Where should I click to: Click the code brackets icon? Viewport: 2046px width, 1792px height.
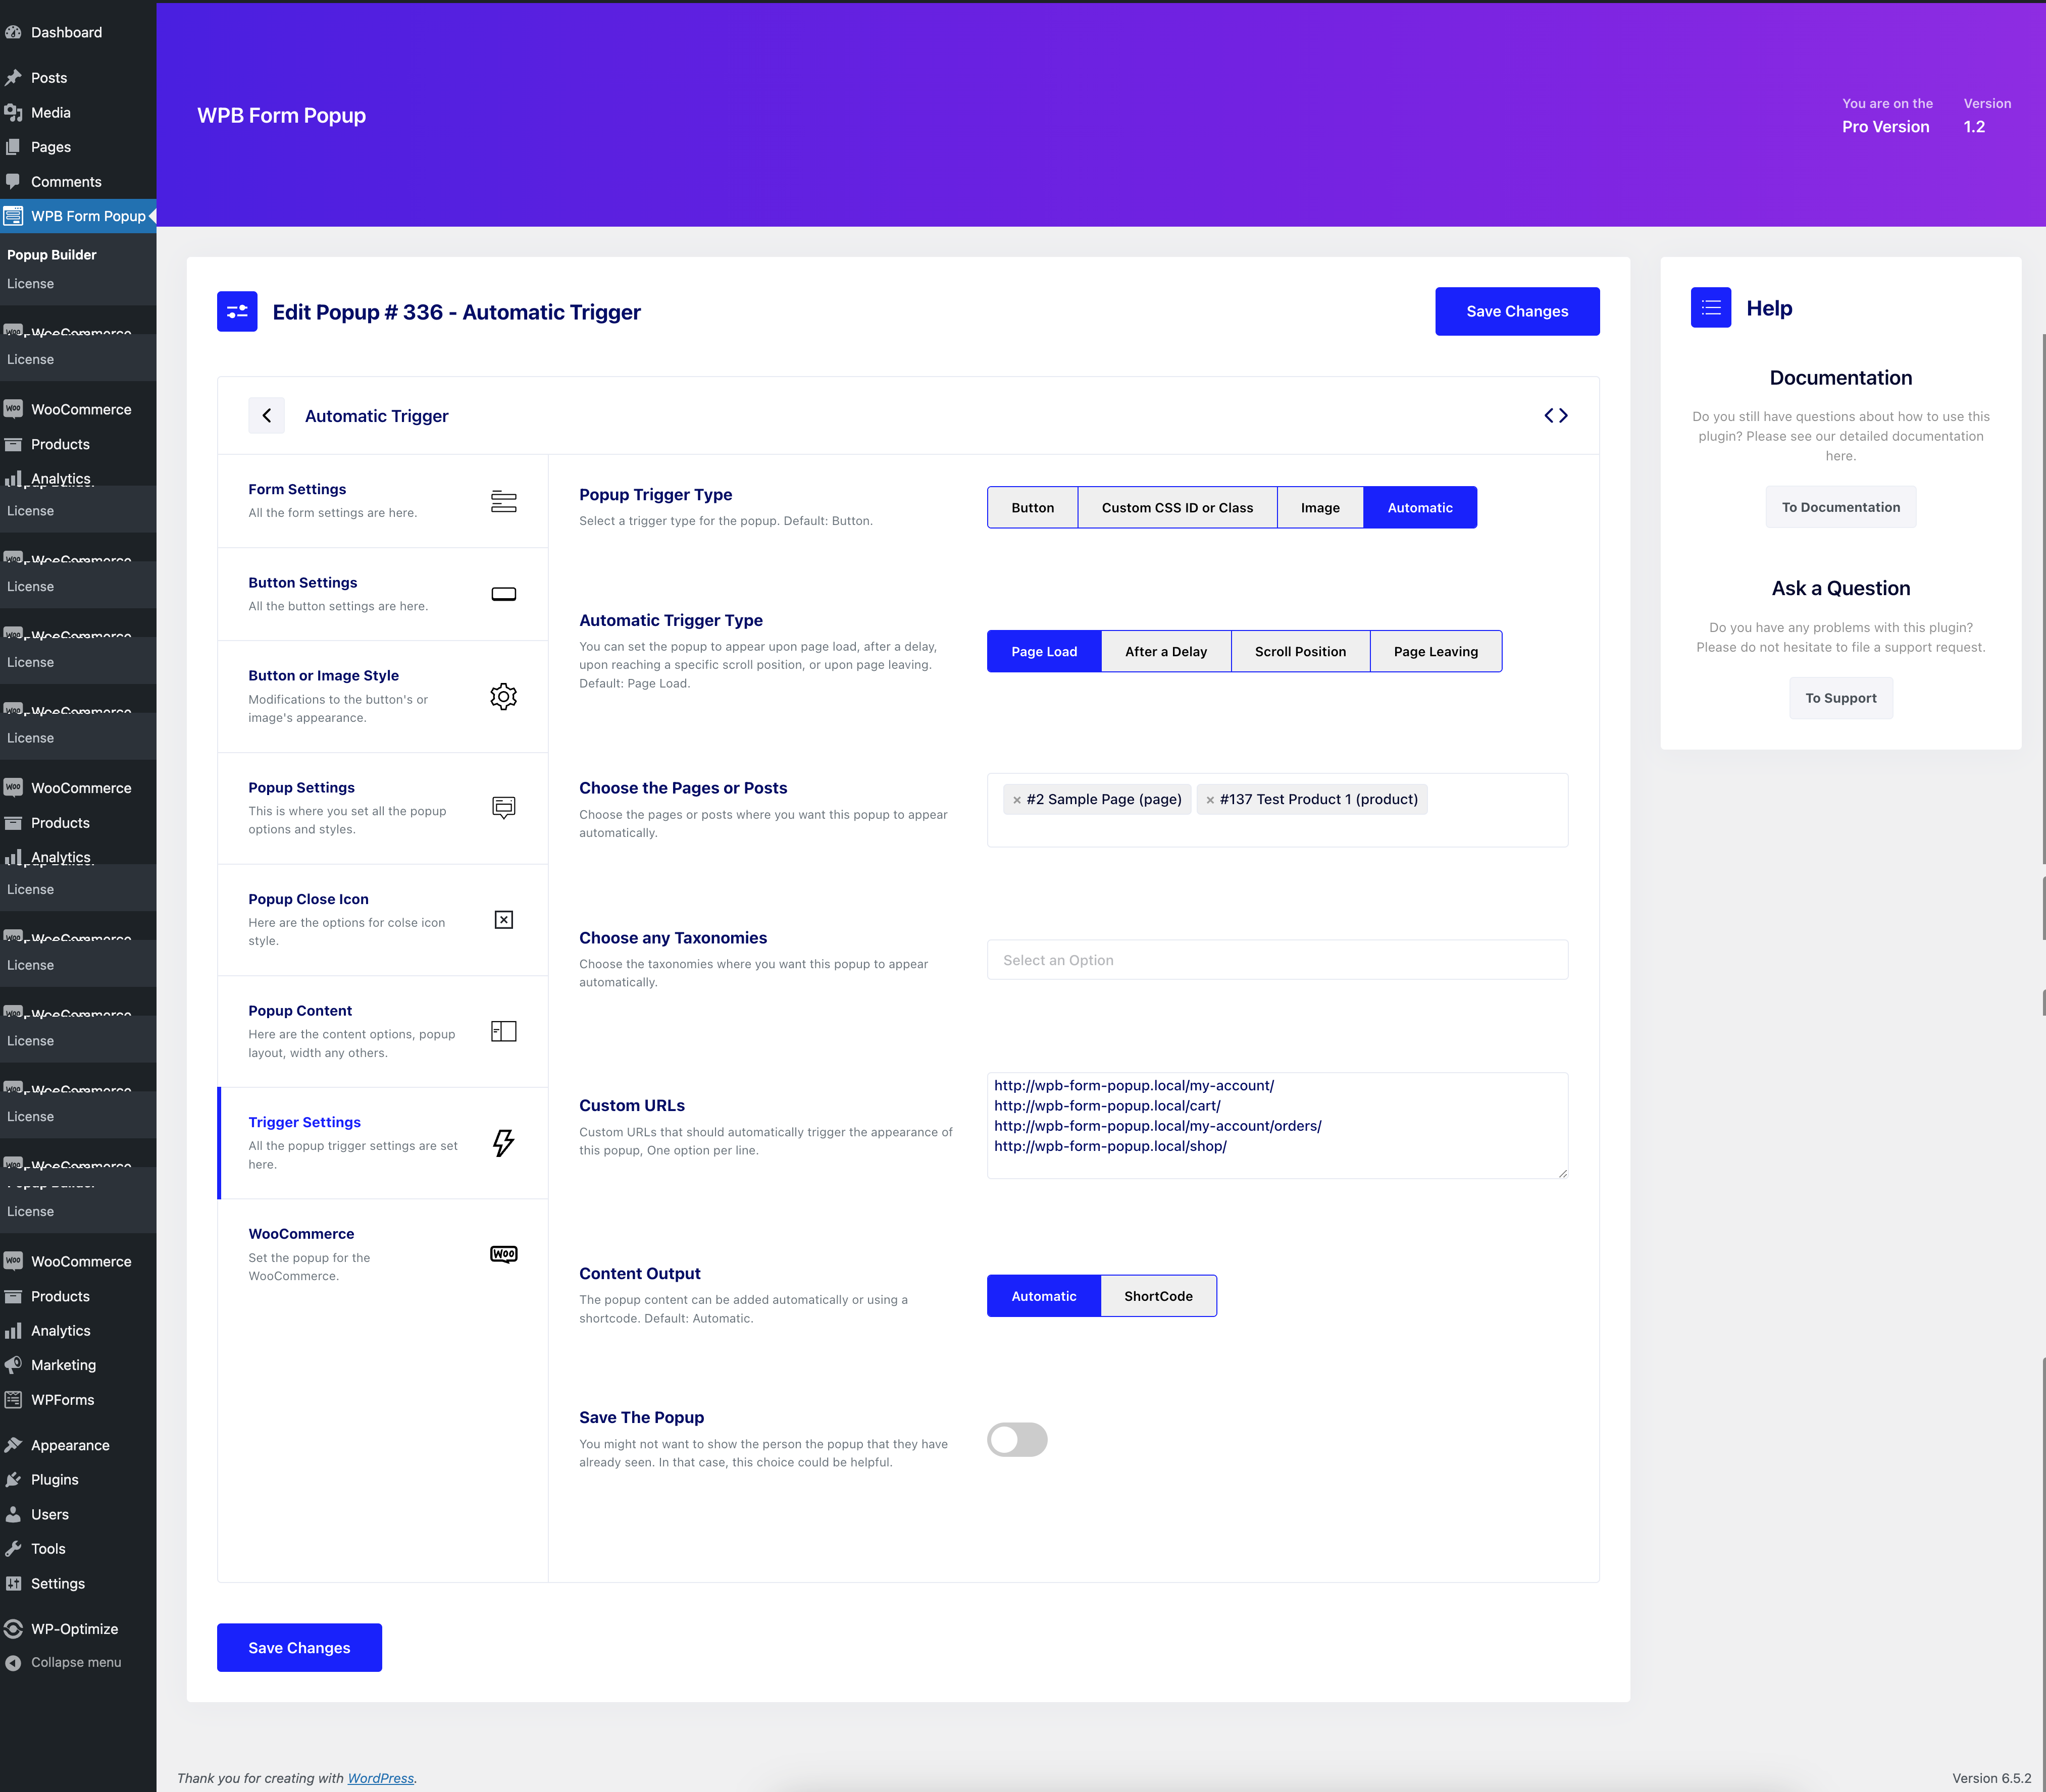pos(1556,415)
